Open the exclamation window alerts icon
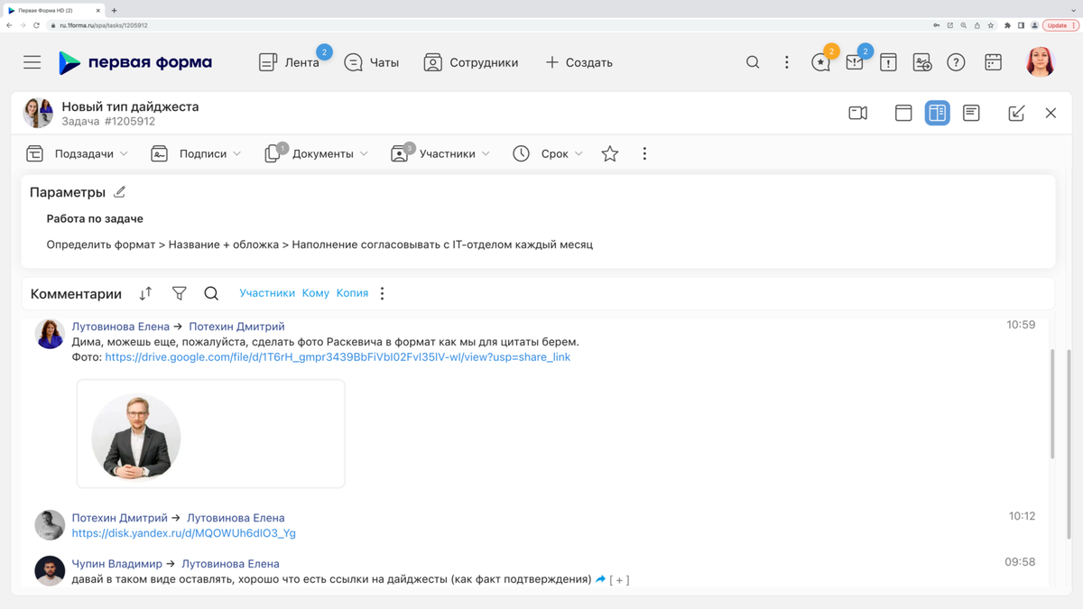Viewport: 1083px width, 609px height. click(x=888, y=62)
